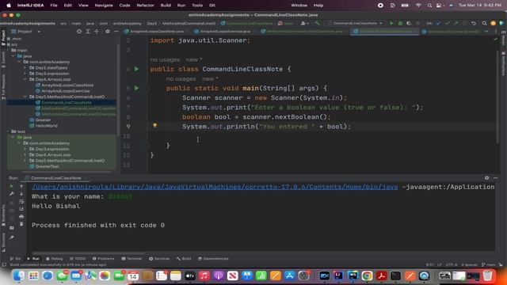Image resolution: width=507 pixels, height=285 pixels.
Task: Open the Terminal tool window tab
Action: pyautogui.click(x=132, y=259)
